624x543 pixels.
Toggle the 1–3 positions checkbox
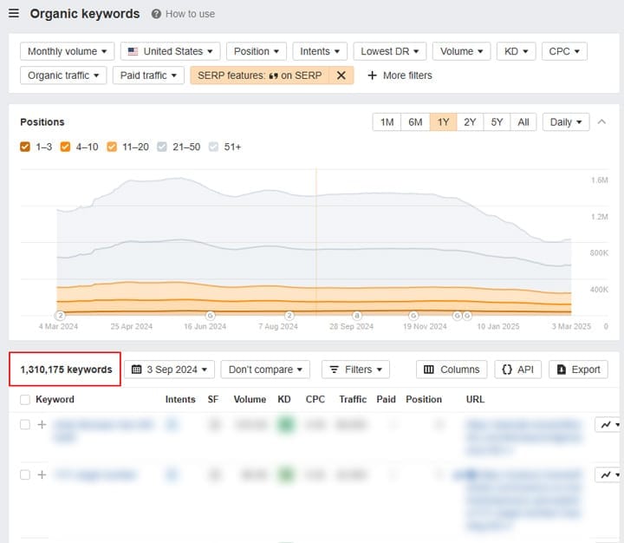pos(25,147)
